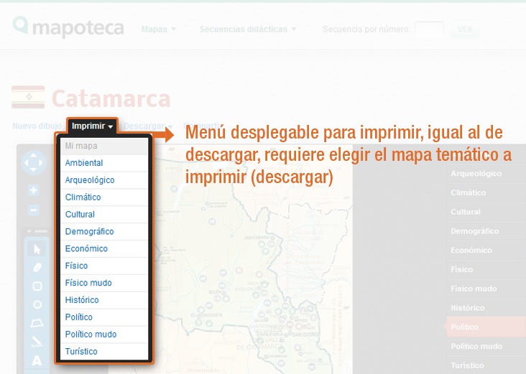Select Arqueológico in dark map-type panel
Screen dimensions: 526x374
coord(486,174)
